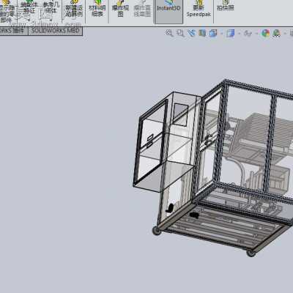Select the front-left caster wheel on model
Image resolution: width=293 pixels, height=293 pixels.
(157, 231)
